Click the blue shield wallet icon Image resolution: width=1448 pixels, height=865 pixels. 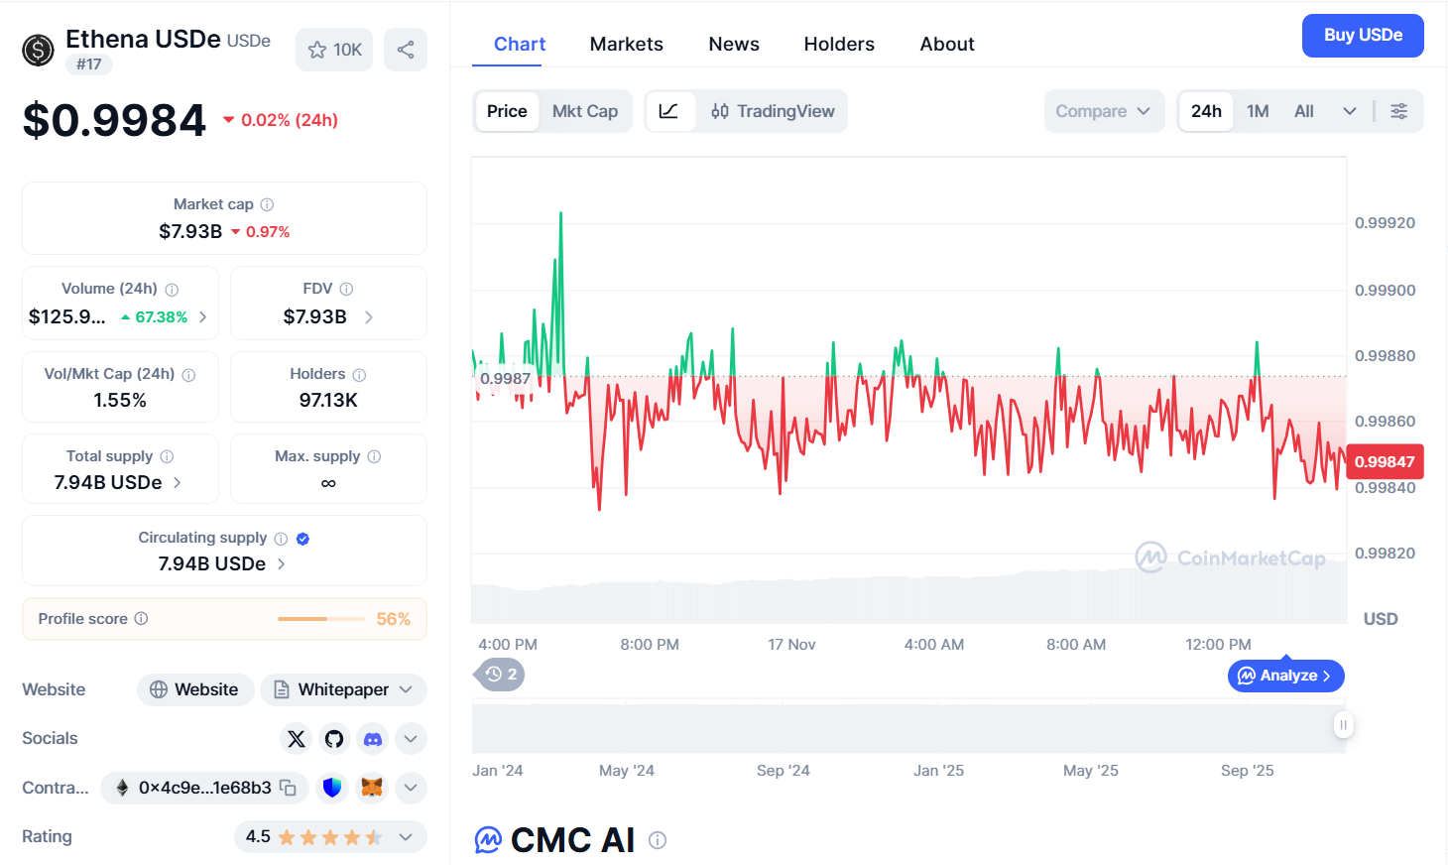pos(332,788)
